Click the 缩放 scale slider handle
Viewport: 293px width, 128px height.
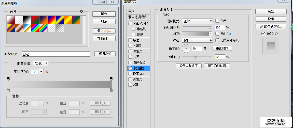click(x=196, y=57)
